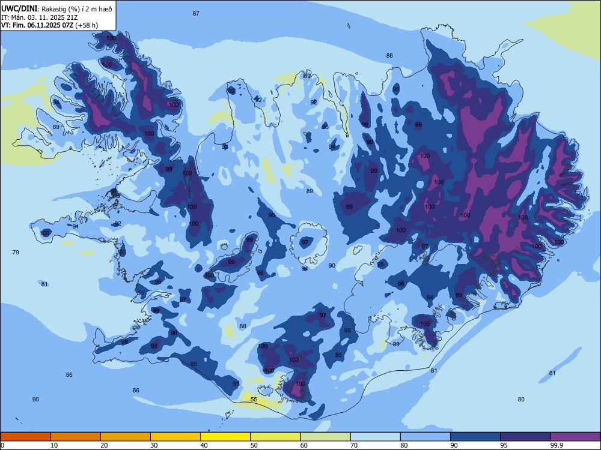Pick the pale green 60–70 legend swatch

[x=325, y=437]
